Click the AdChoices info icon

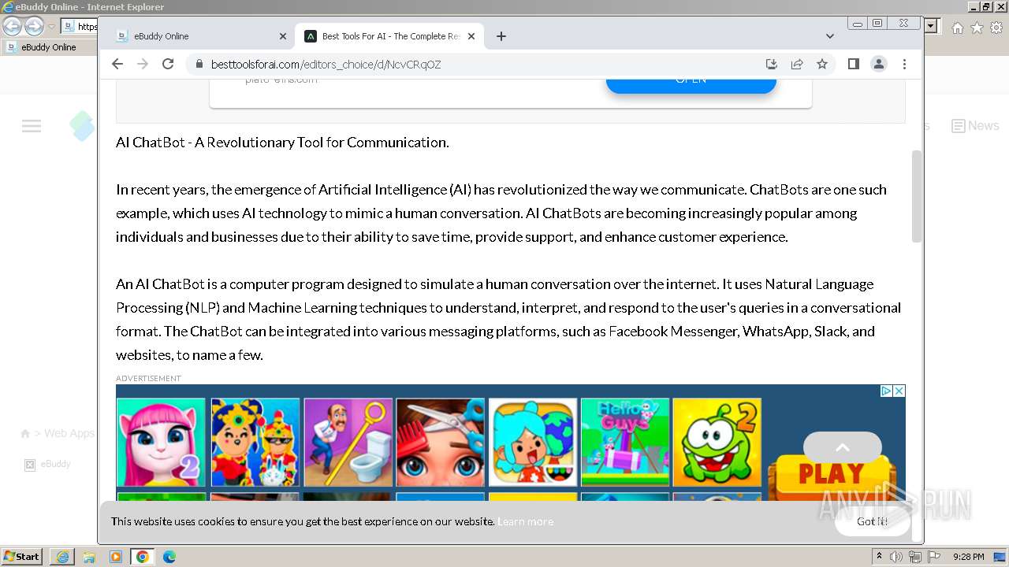886,391
